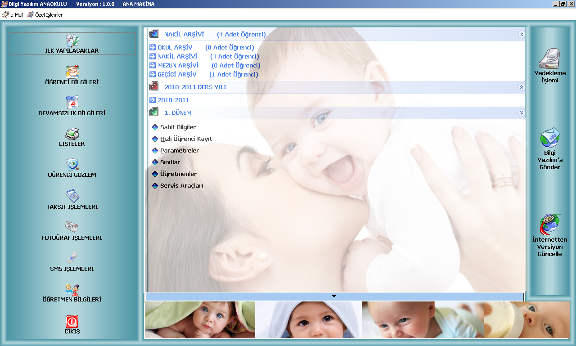Collapse the 2010-2011 DERS YILI section chevron
This screenshot has width=576, height=346.
[x=522, y=87]
